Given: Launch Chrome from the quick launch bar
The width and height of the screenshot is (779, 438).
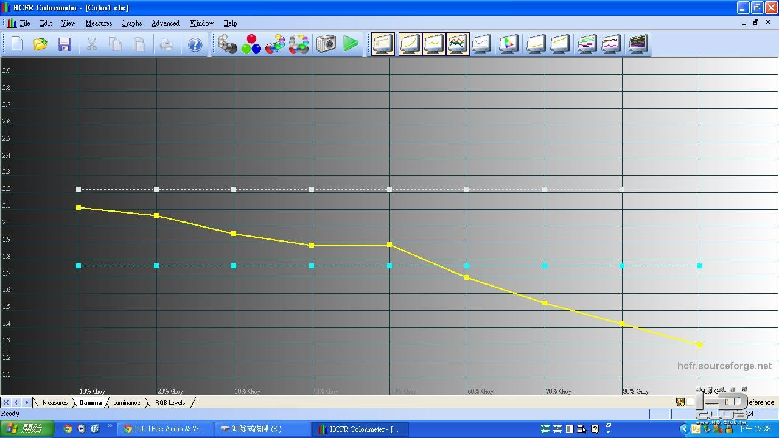Looking at the screenshot, I should tap(68, 429).
